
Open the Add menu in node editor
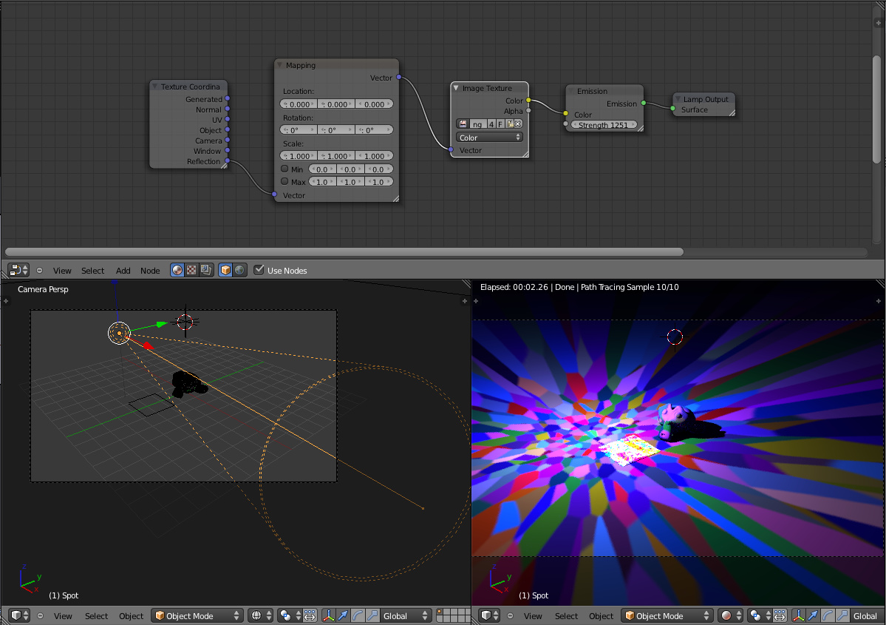[123, 271]
